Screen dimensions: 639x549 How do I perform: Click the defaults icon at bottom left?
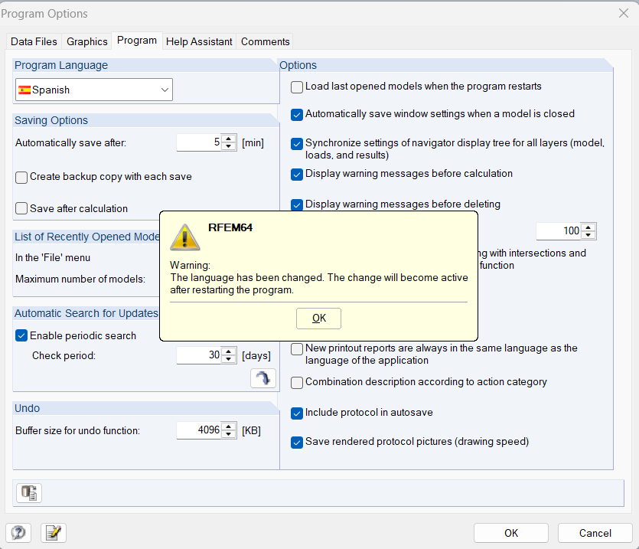click(x=29, y=493)
